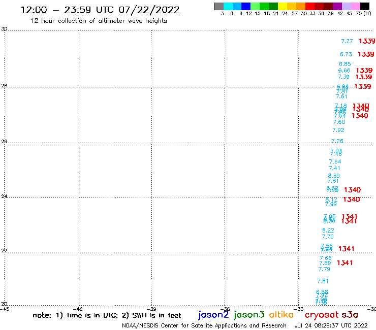Select the "altika" satellite label
The height and width of the screenshot is (330, 376).
(x=281, y=315)
